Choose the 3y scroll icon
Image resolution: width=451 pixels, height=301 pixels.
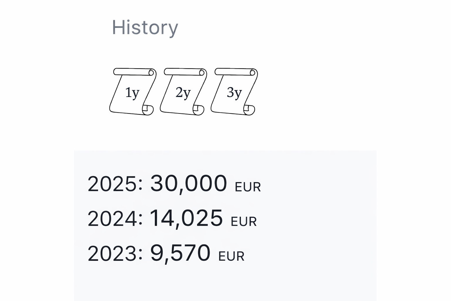[x=234, y=92]
